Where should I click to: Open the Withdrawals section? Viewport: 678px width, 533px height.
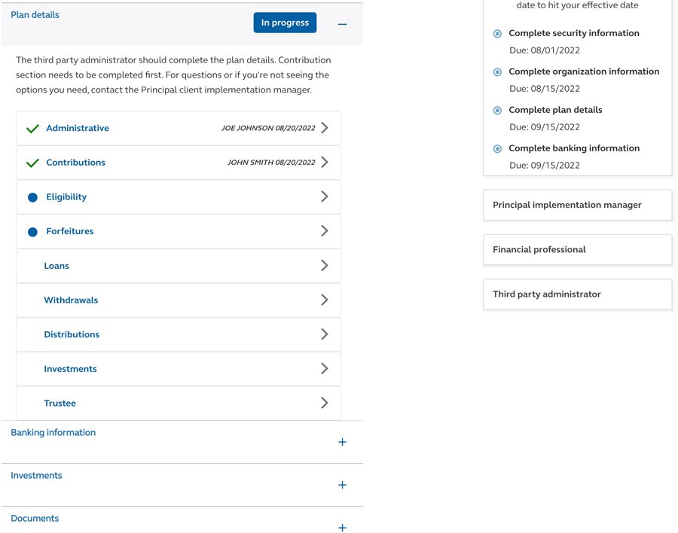coord(325,300)
